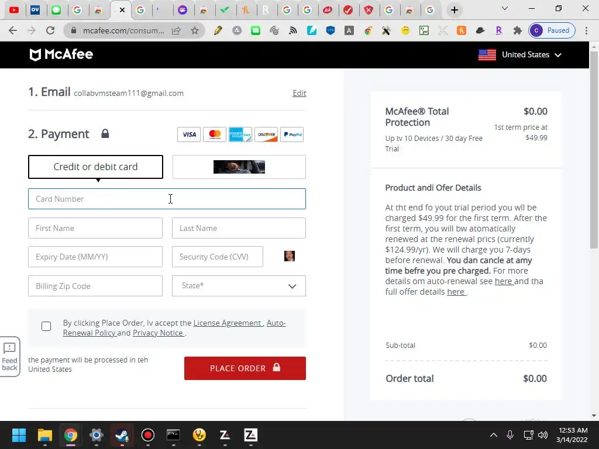
Task: Click the taskbar microphone icon
Action: (x=510, y=435)
